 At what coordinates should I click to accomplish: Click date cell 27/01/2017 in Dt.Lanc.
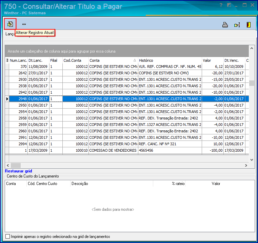[39, 73]
